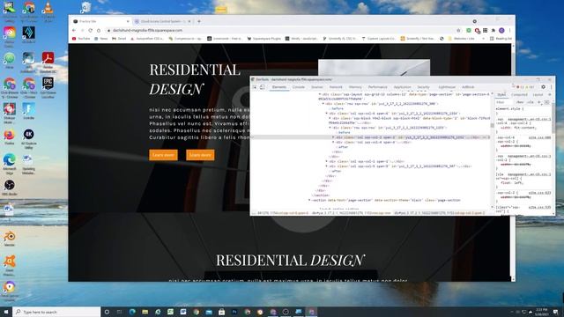
Task: Open Firefox desktop icon
Action: (10, 137)
